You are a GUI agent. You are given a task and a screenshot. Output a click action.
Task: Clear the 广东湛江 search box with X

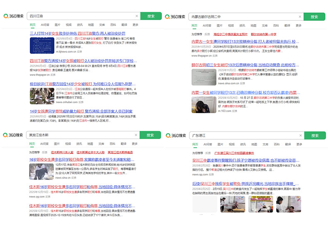pos(300,136)
